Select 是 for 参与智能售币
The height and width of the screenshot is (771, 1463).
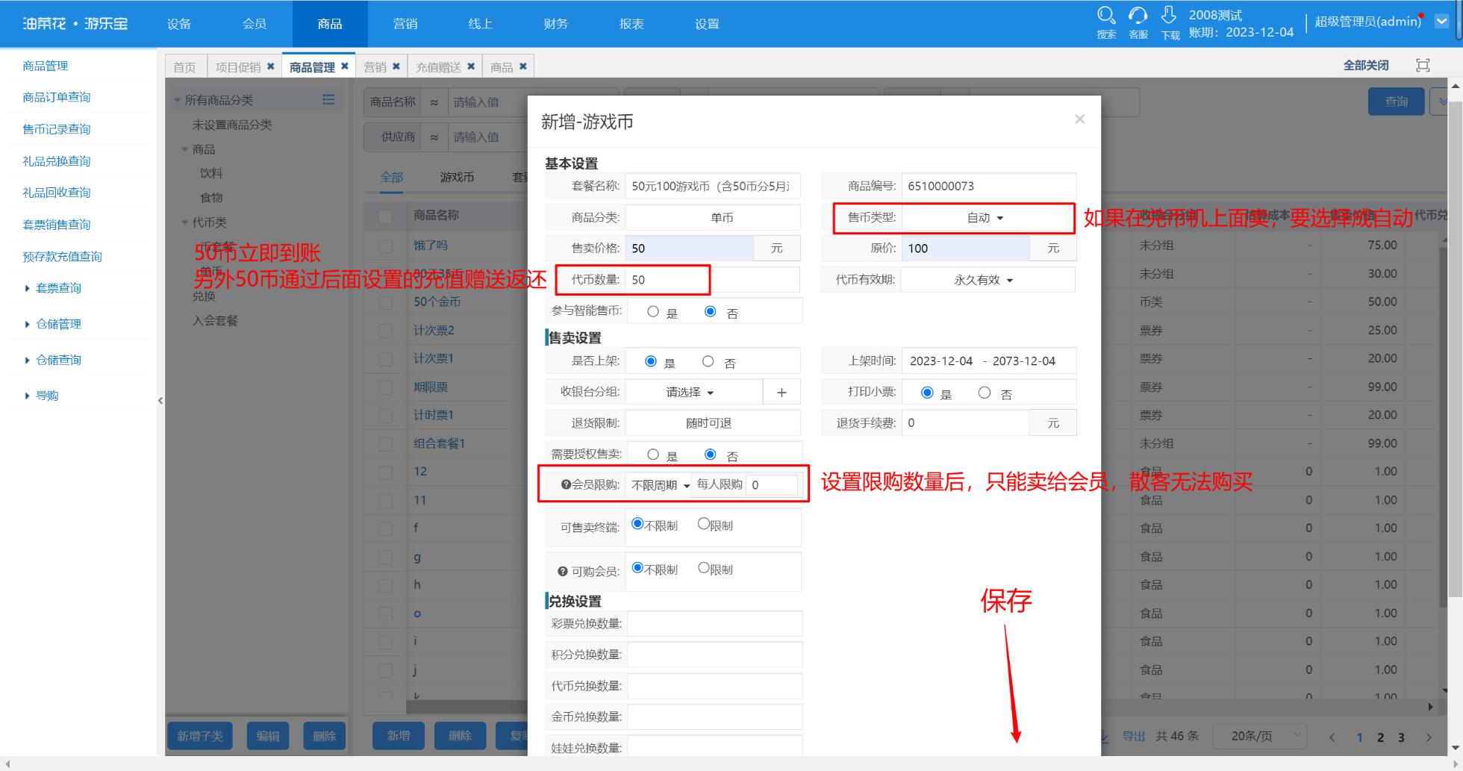[x=653, y=312]
